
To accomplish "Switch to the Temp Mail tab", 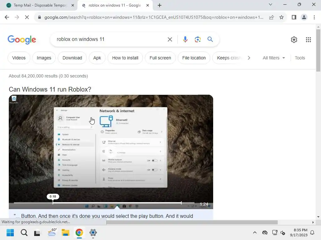I will [x=39, y=5].
